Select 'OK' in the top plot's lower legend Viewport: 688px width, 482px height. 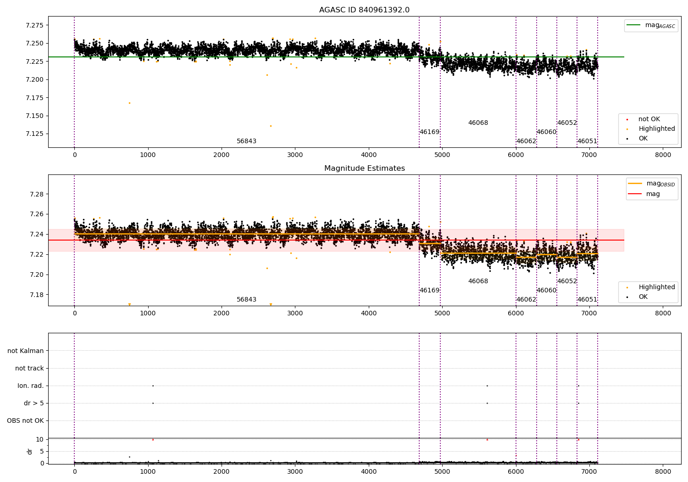(x=643, y=139)
